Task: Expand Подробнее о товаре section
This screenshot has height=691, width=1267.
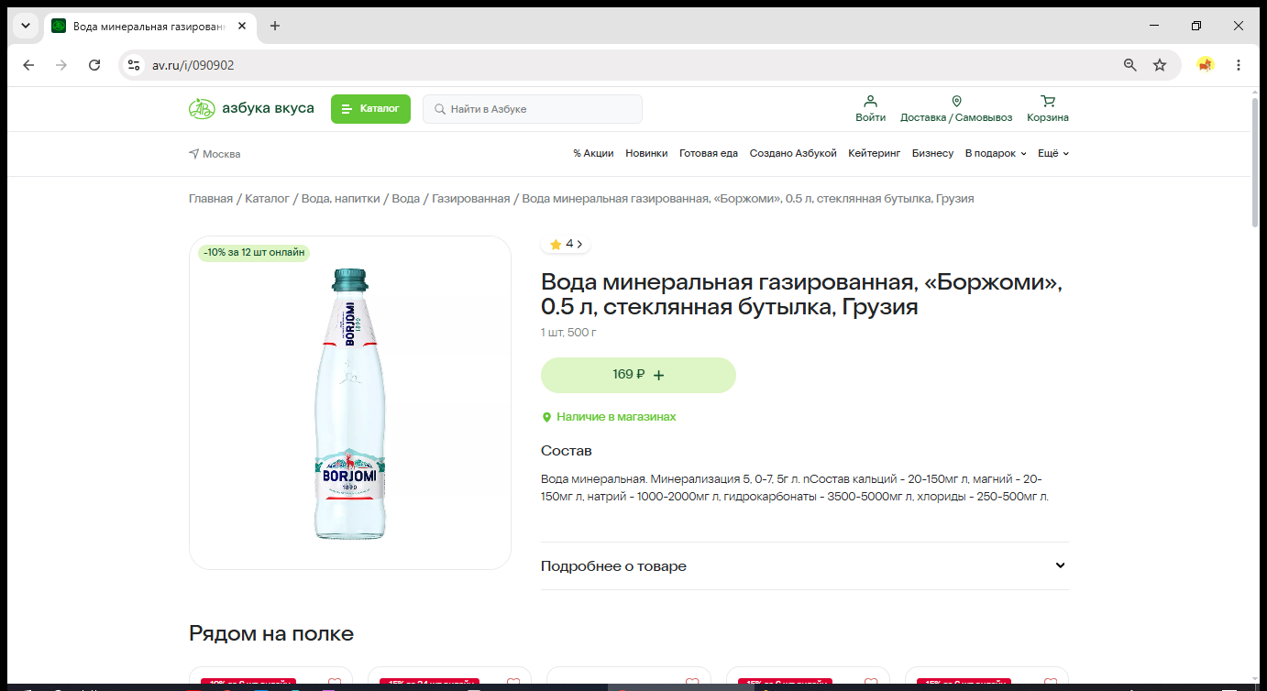Action: click(805, 566)
